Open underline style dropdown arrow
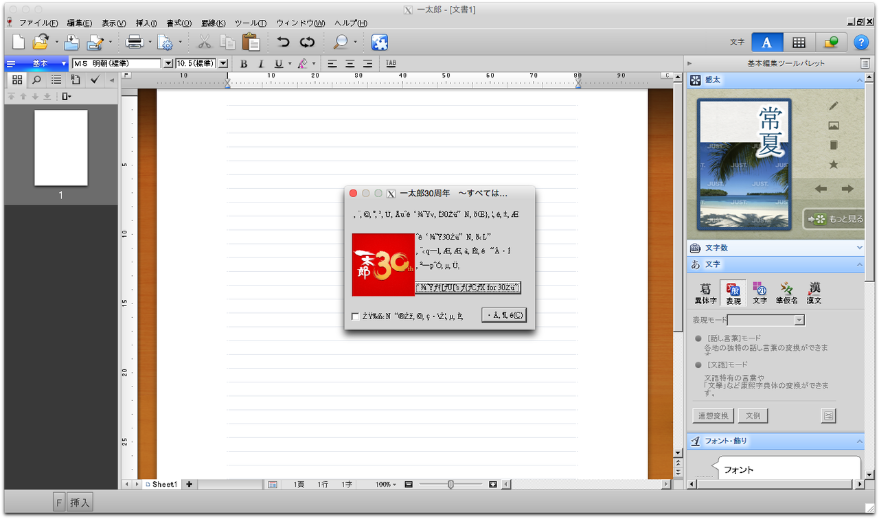 tap(290, 64)
